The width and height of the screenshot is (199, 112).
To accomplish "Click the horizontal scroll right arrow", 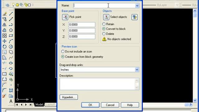I will pos(191,105).
